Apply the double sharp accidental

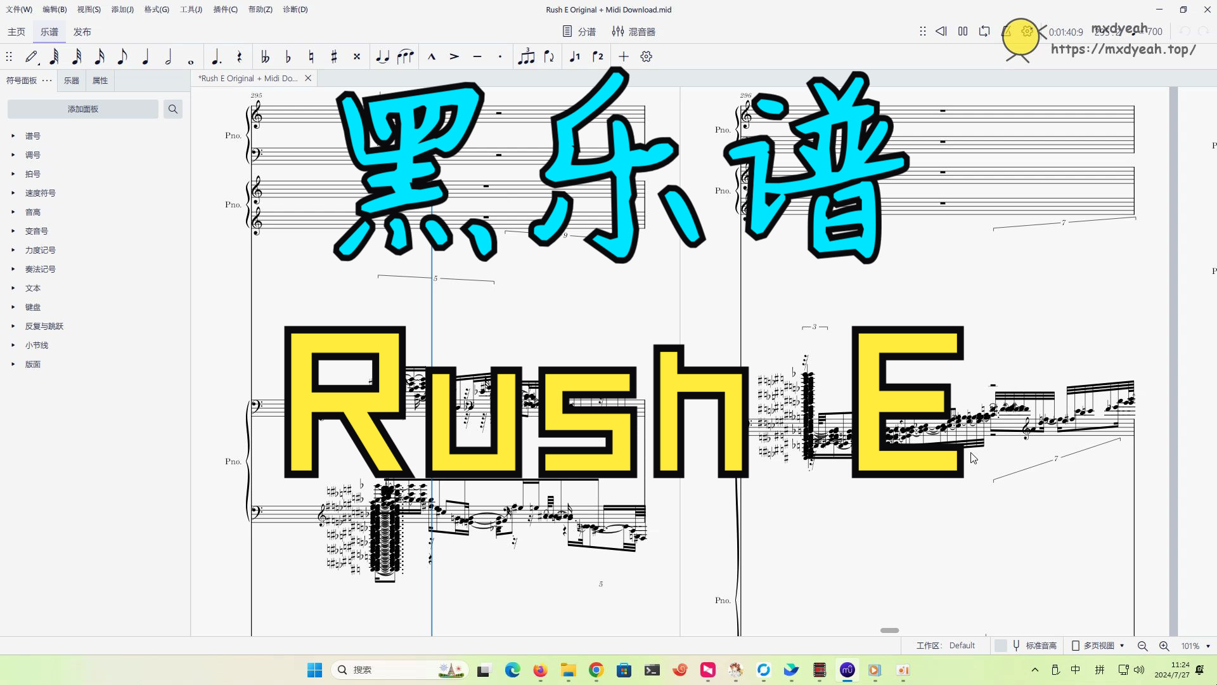click(x=356, y=57)
